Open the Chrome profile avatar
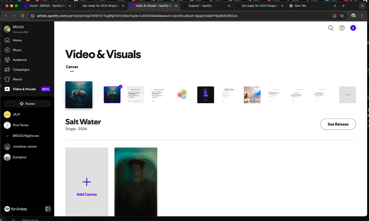Screen dimensions: 369x221 pos(354,16)
